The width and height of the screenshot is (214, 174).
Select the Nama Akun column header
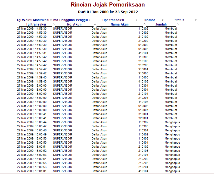[120, 24]
